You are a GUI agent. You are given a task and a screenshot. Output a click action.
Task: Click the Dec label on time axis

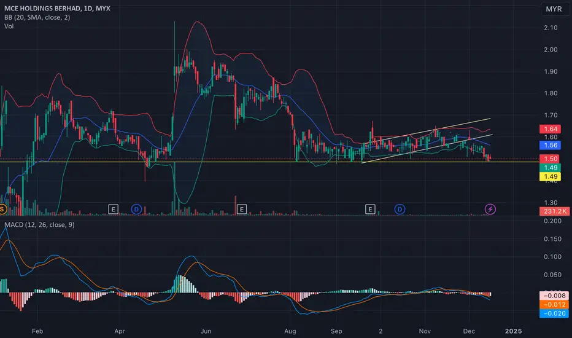[469, 331]
